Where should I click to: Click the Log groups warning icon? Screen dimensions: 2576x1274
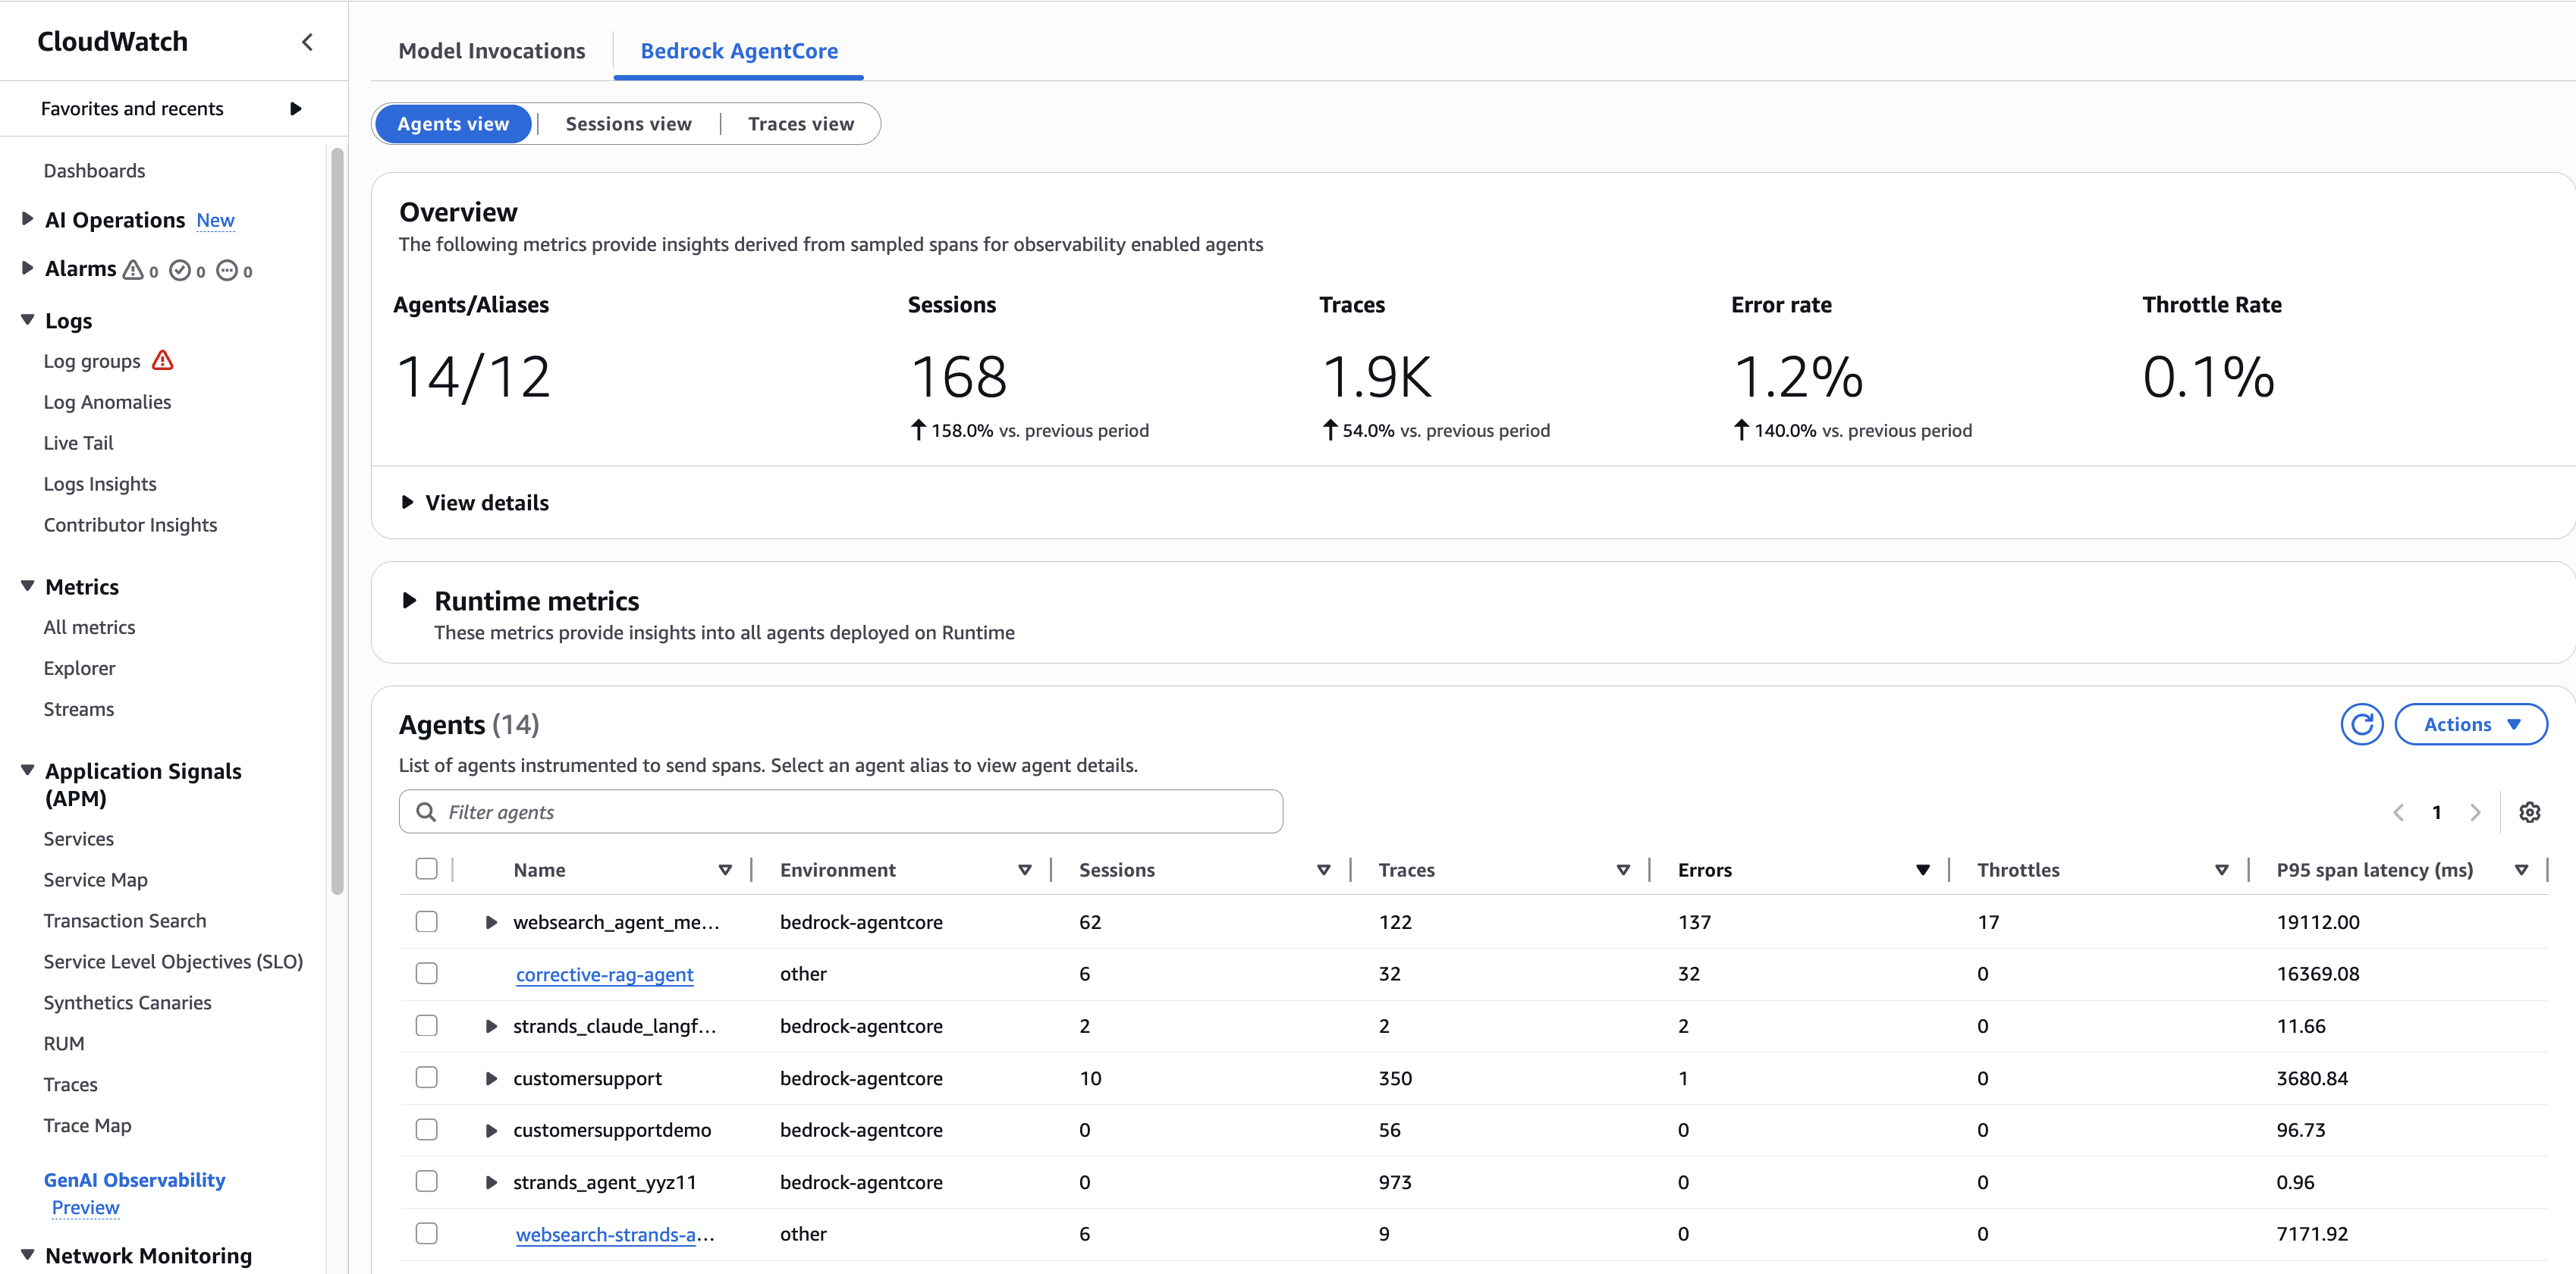(x=163, y=361)
